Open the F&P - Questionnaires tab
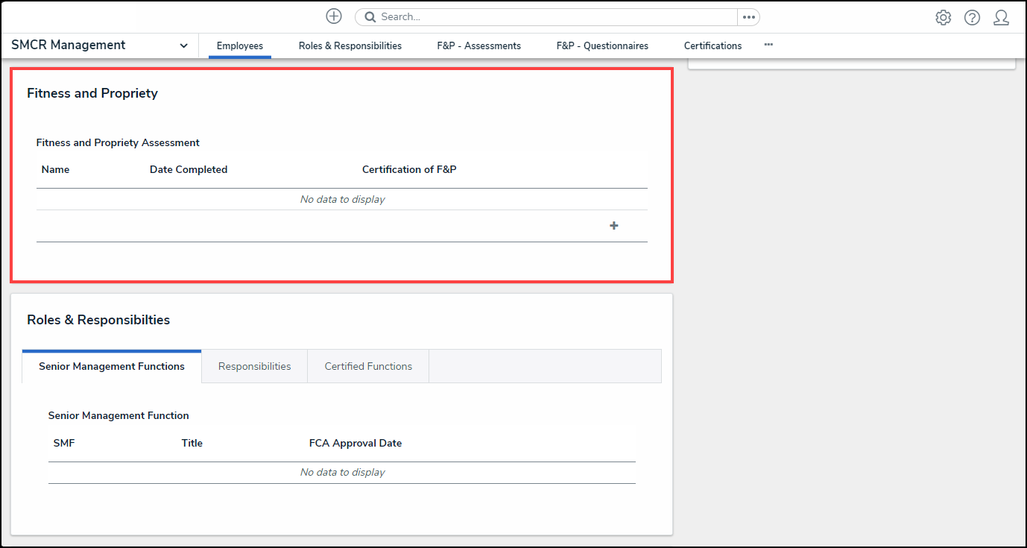1027x548 pixels. (602, 45)
